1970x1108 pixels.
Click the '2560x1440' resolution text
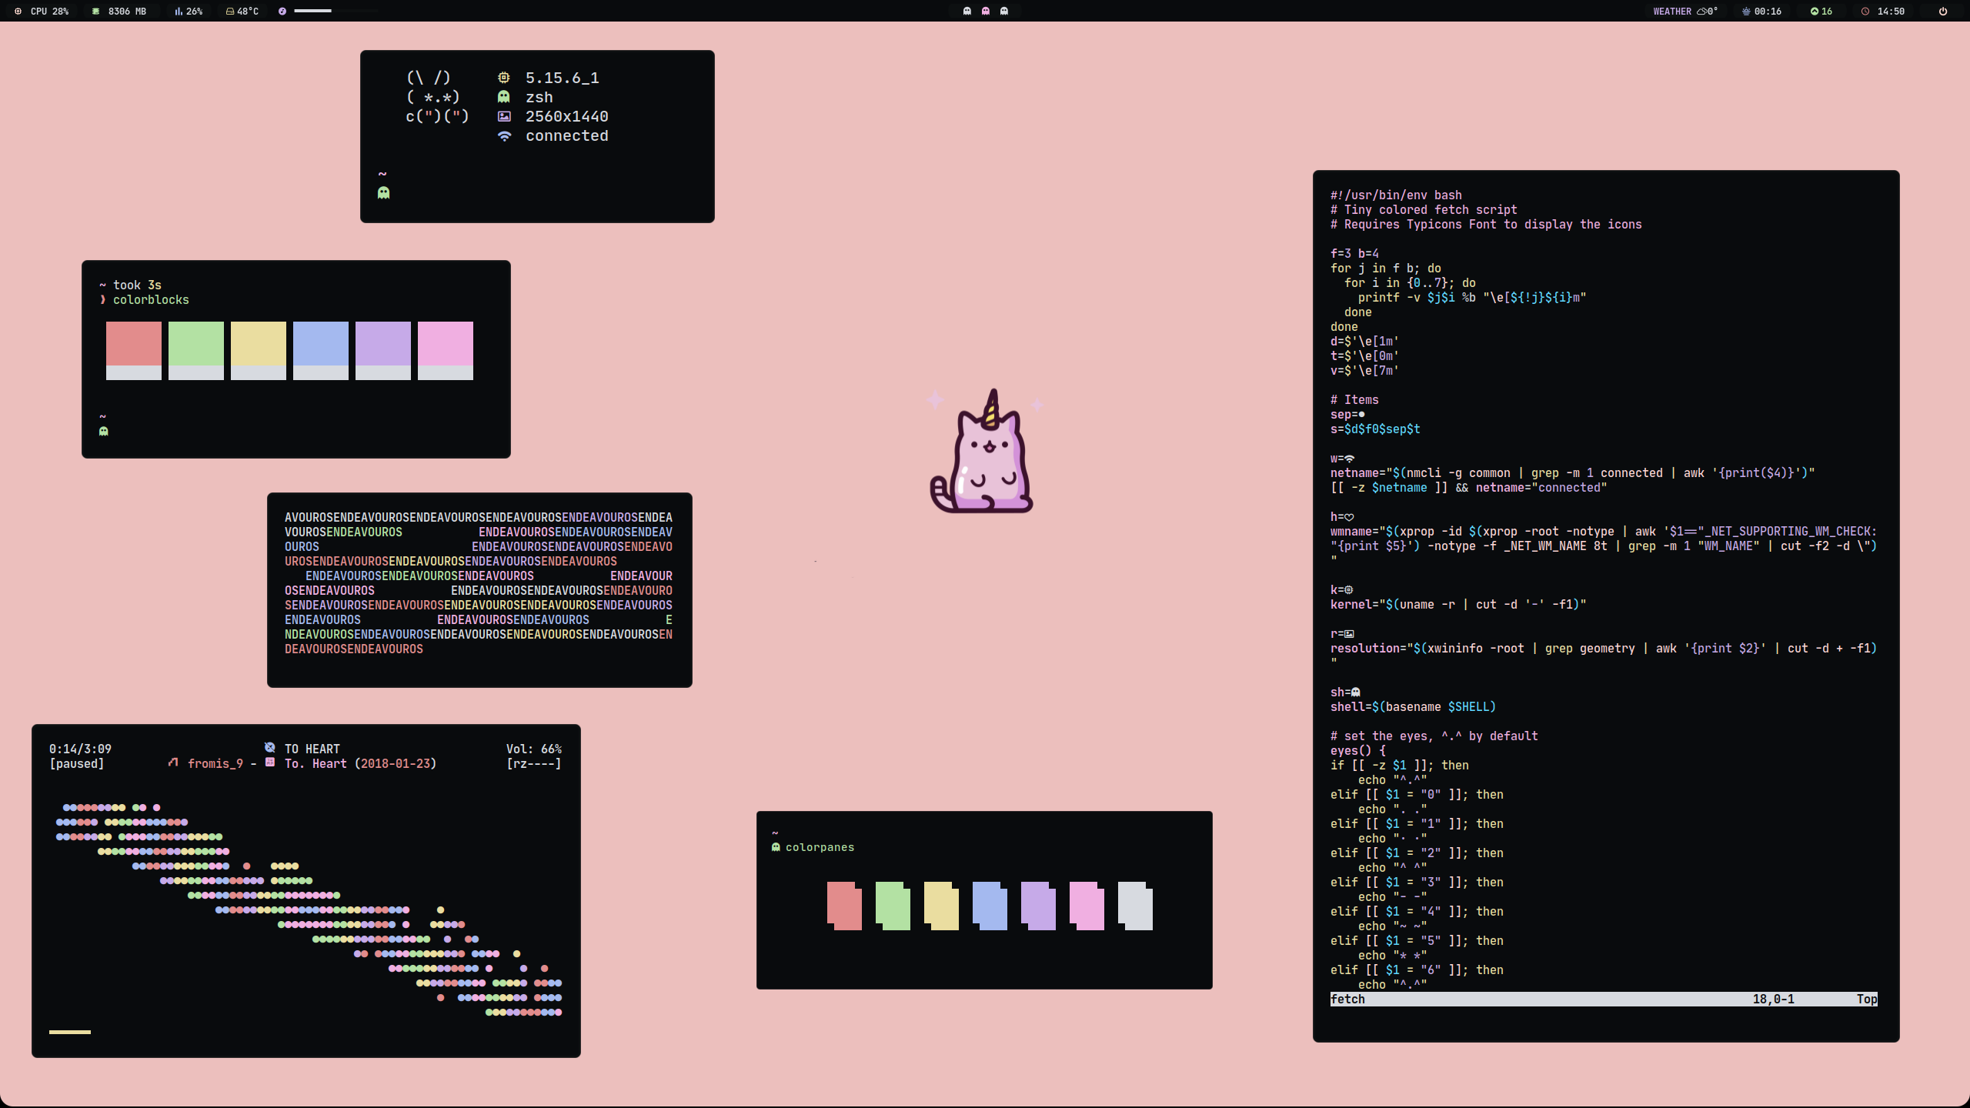(x=567, y=116)
